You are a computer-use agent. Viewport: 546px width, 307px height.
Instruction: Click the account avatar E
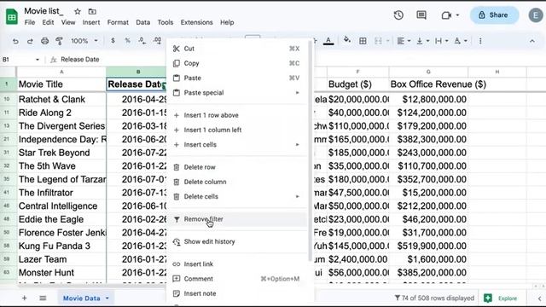pyautogui.click(x=536, y=15)
